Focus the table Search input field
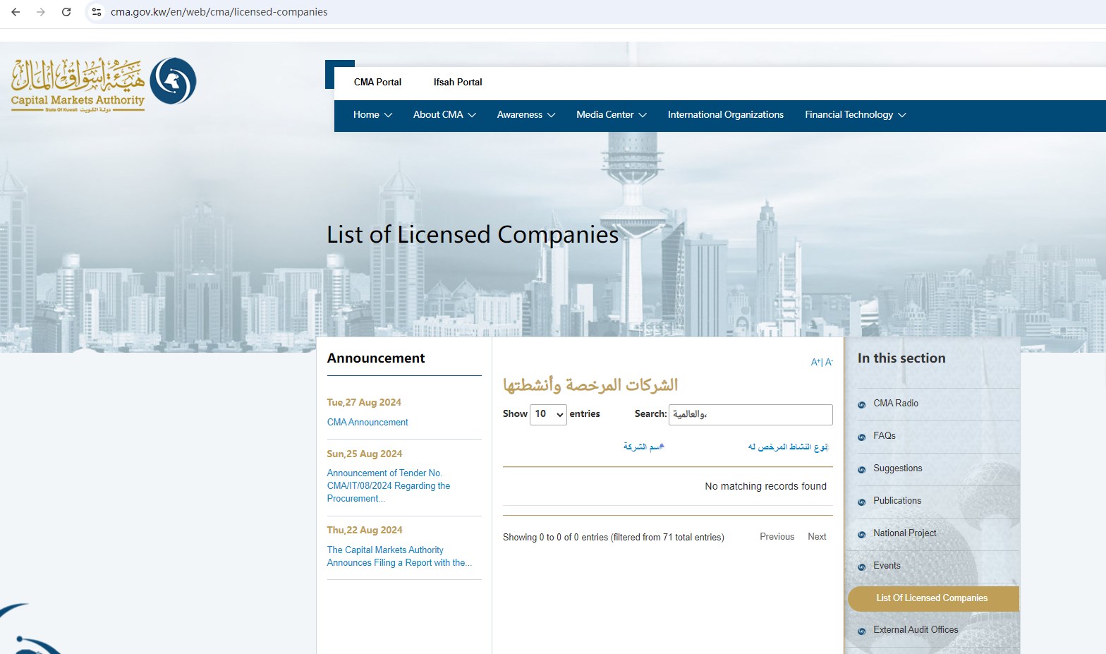 pos(750,414)
